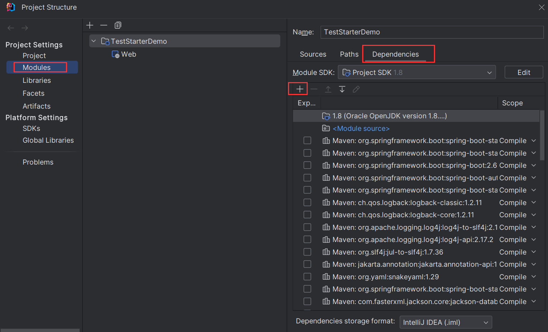Screen dimensions: 548x332
Task: Open Dependencies storage format dropdown
Action: pyautogui.click(x=446, y=322)
